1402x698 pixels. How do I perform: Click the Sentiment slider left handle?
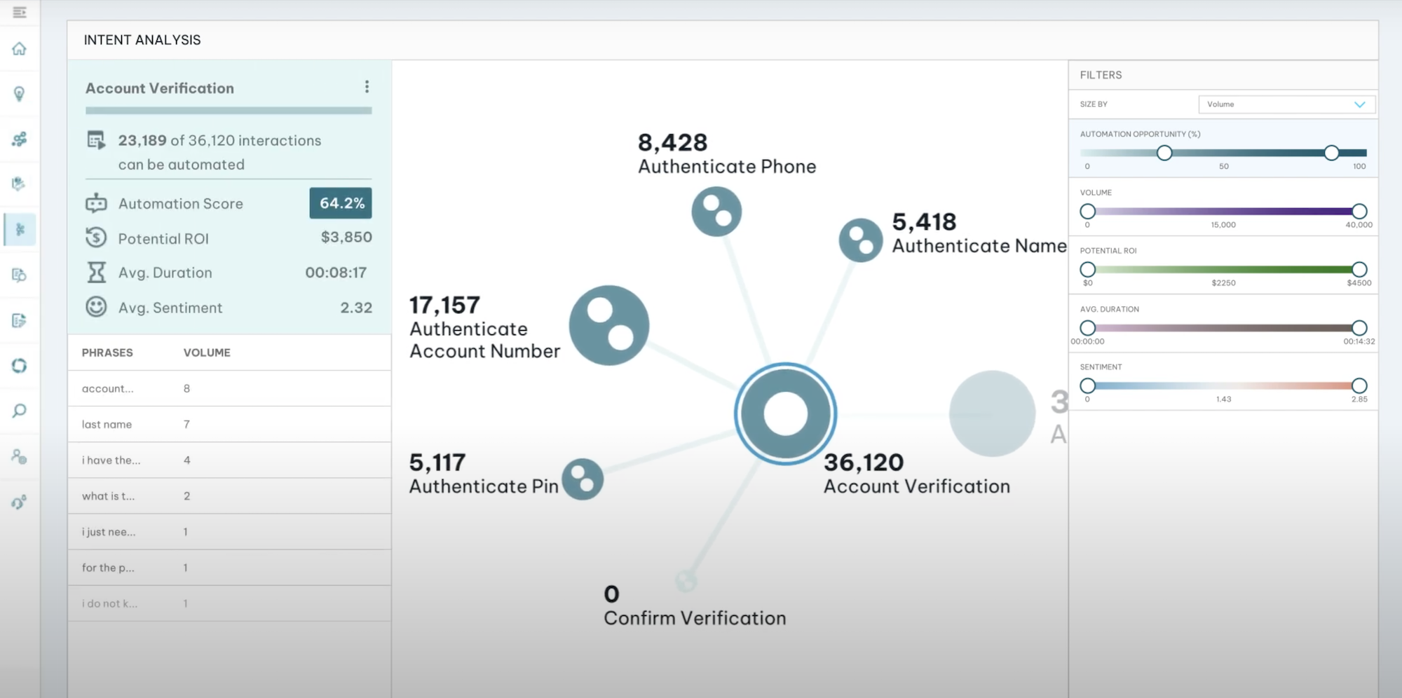click(x=1087, y=385)
